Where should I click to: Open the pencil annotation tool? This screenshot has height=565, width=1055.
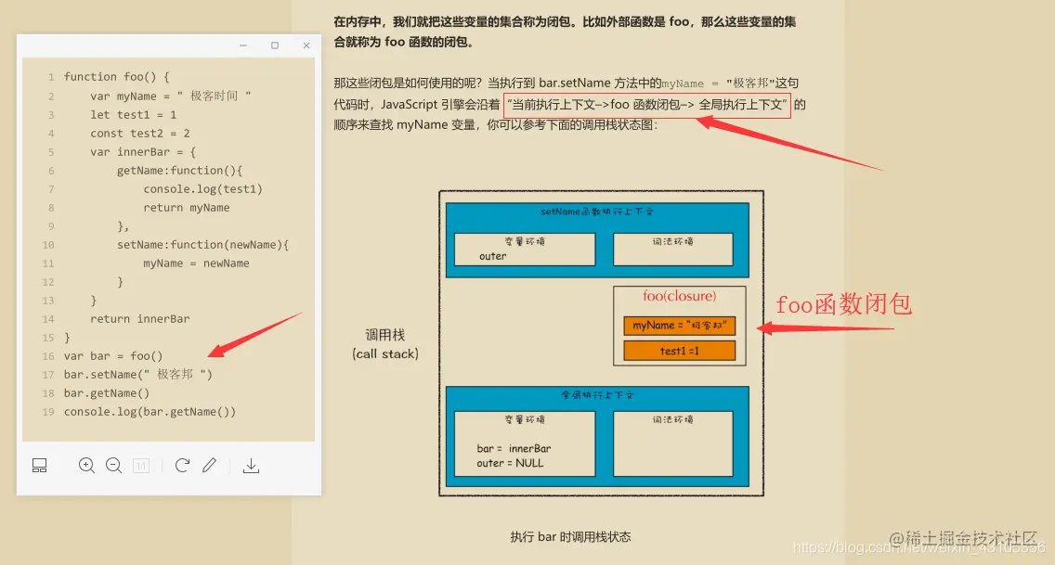209,465
